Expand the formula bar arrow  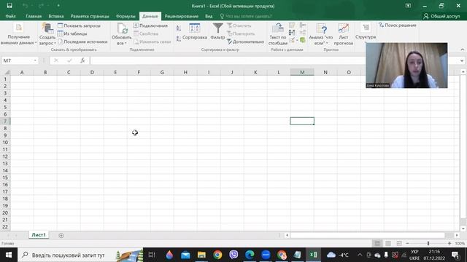click(x=462, y=60)
